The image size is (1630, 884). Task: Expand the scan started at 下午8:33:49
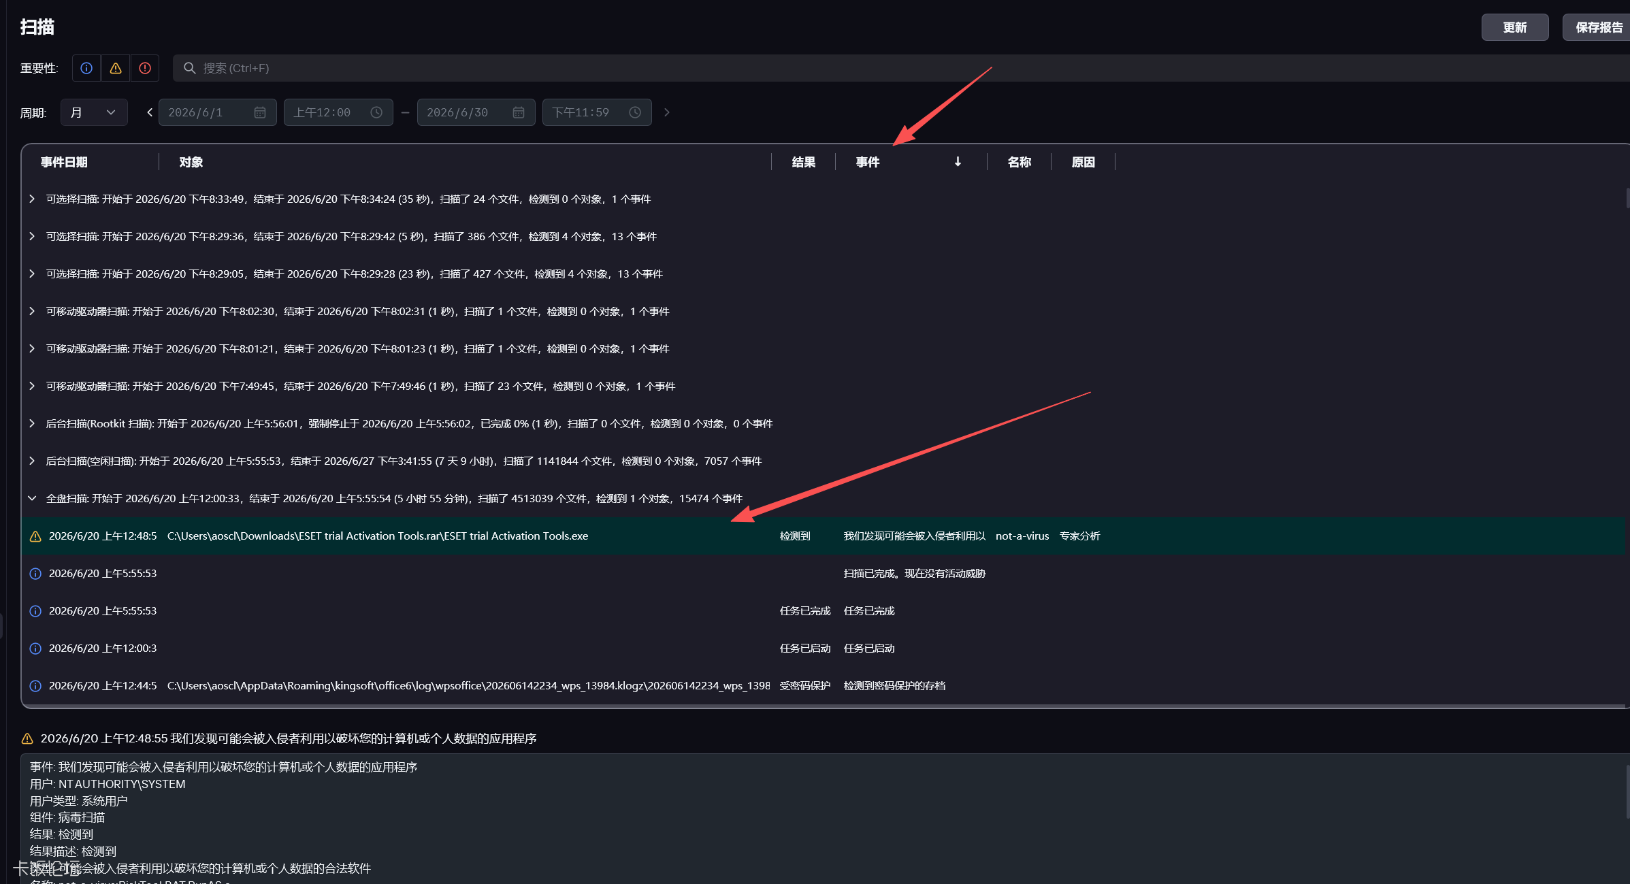point(32,199)
